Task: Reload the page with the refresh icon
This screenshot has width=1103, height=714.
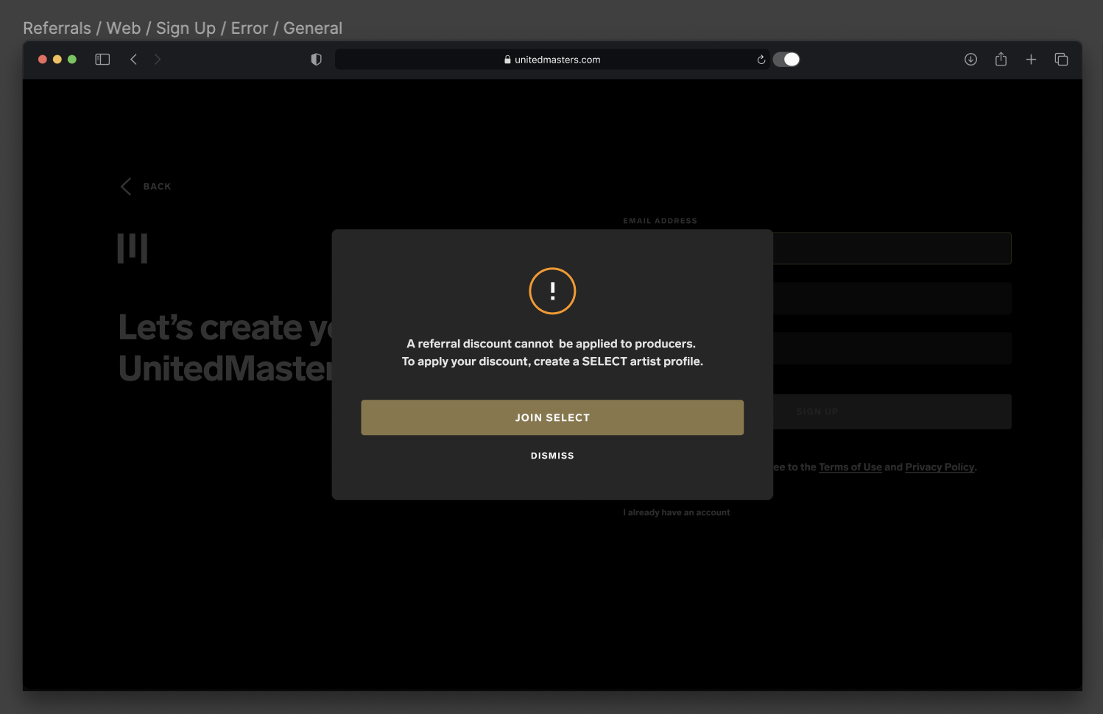Action: (761, 60)
